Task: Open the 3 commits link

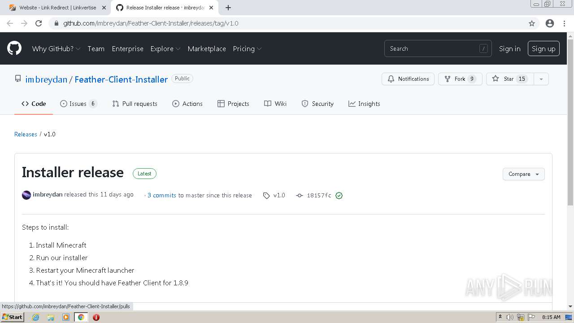Action: point(161,196)
